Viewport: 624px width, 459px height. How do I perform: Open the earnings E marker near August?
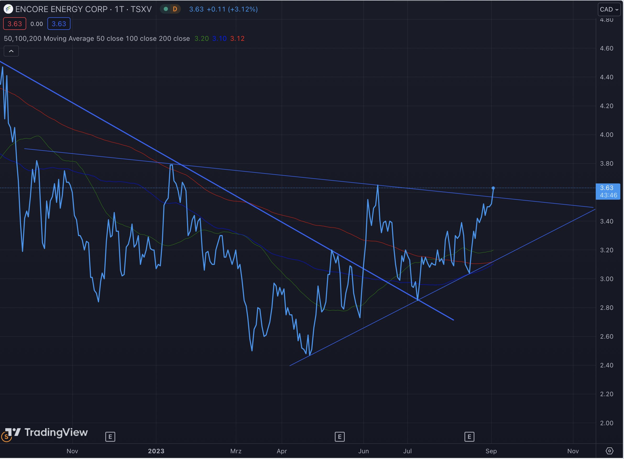(469, 437)
